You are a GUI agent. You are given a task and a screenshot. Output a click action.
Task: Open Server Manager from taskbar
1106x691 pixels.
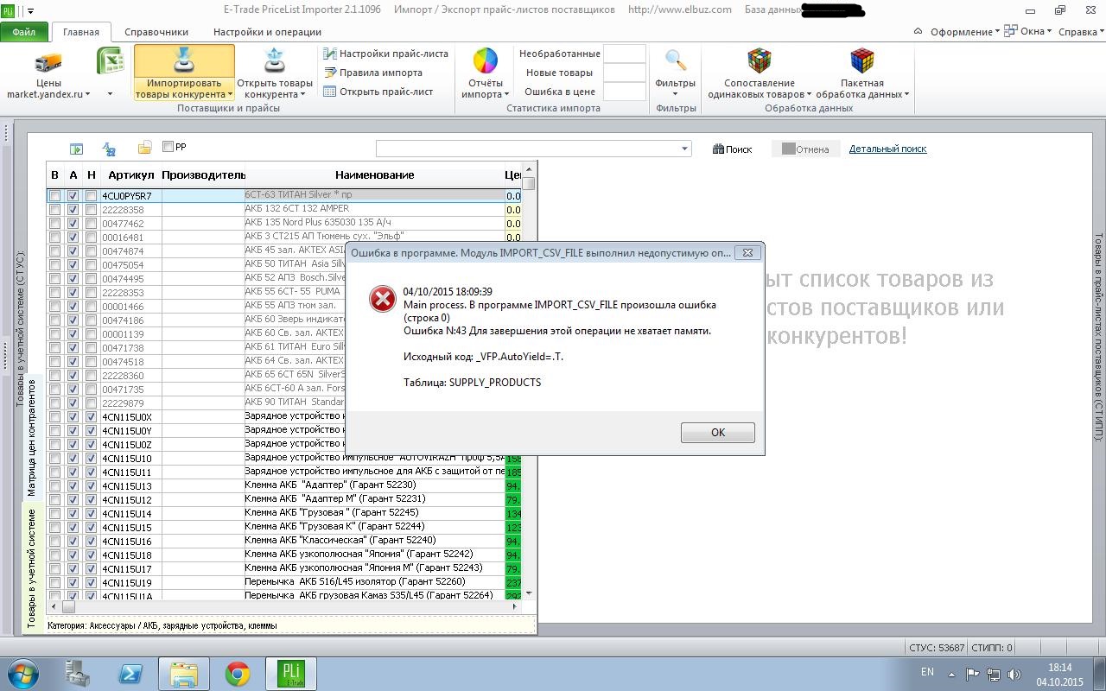click(78, 674)
